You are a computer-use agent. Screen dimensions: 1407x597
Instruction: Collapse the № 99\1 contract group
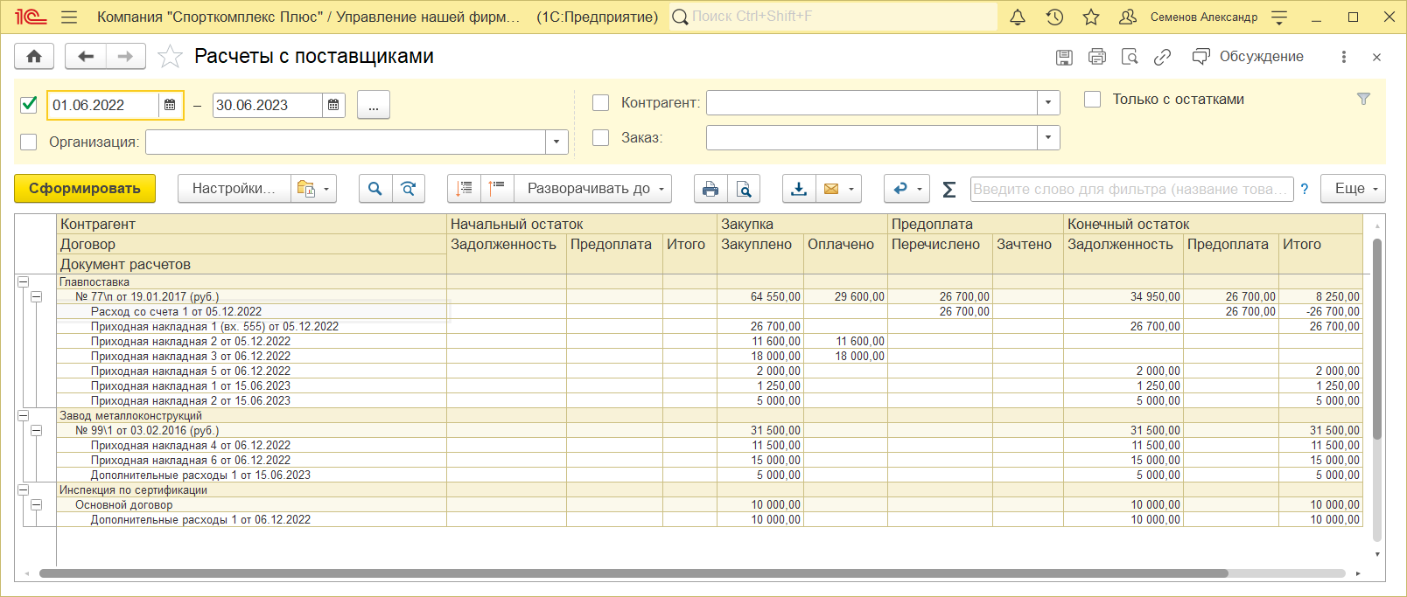[x=37, y=431]
